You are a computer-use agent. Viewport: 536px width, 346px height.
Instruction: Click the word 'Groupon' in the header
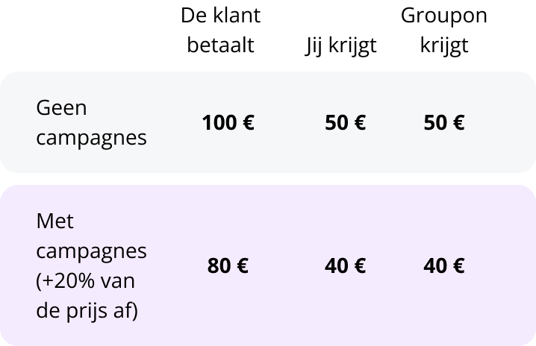[x=444, y=16]
